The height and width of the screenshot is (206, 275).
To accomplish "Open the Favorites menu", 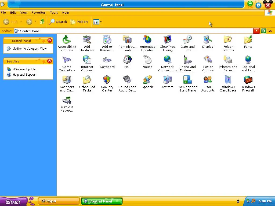I will pos(39,13).
